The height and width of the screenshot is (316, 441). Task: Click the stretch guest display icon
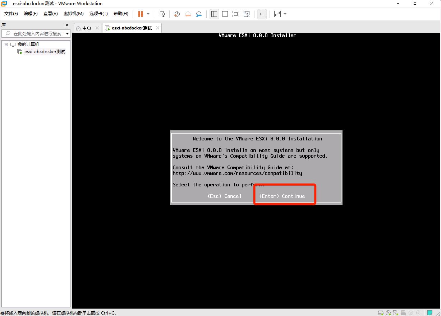[277, 14]
